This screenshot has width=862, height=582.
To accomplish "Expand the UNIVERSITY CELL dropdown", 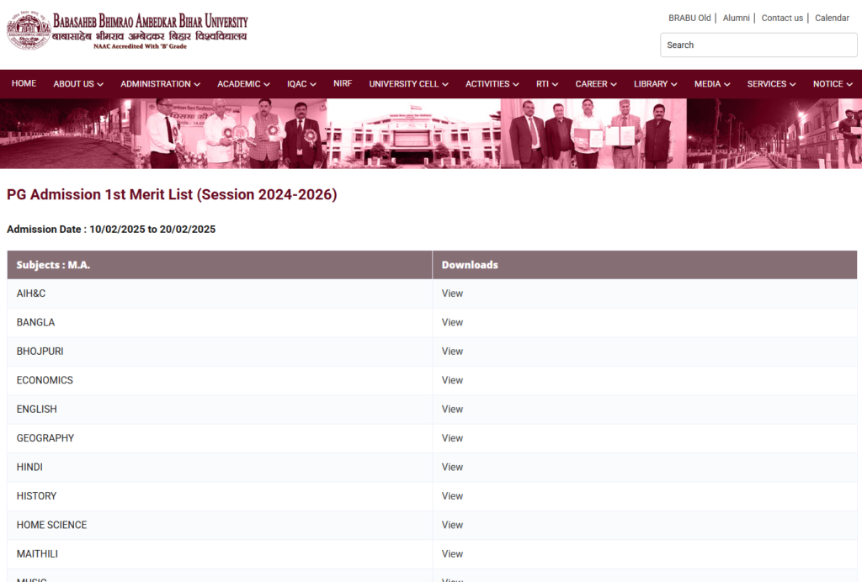I will point(408,84).
